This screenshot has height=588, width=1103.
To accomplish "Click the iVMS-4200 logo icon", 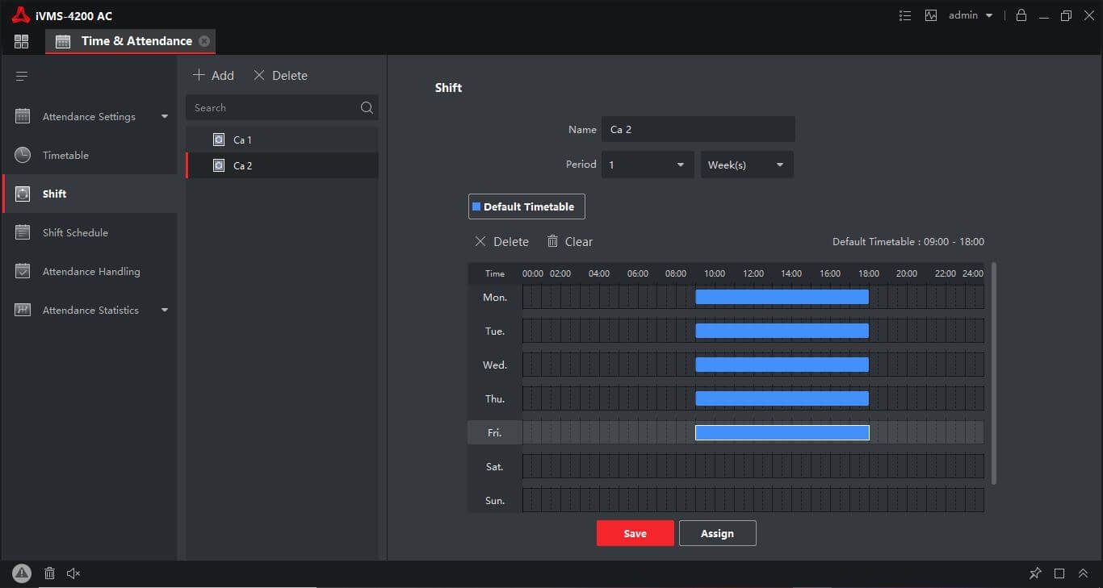I will (x=20, y=15).
